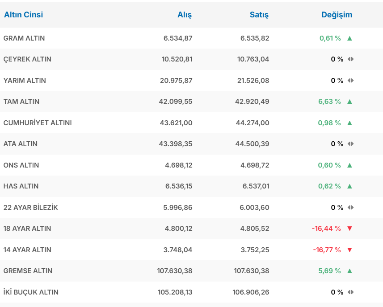Sort by the Satış column header
The width and height of the screenshot is (383, 307).
click(259, 15)
